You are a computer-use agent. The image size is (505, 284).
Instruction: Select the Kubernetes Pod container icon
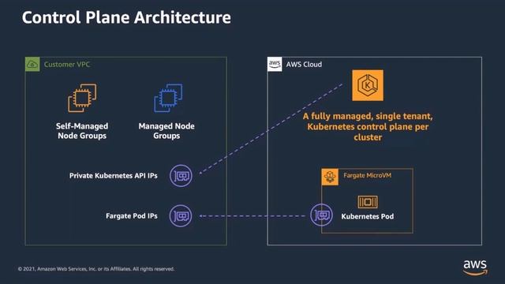368,202
